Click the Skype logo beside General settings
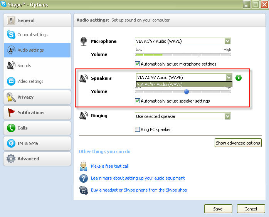The image size is (269, 217). tap(11, 35)
